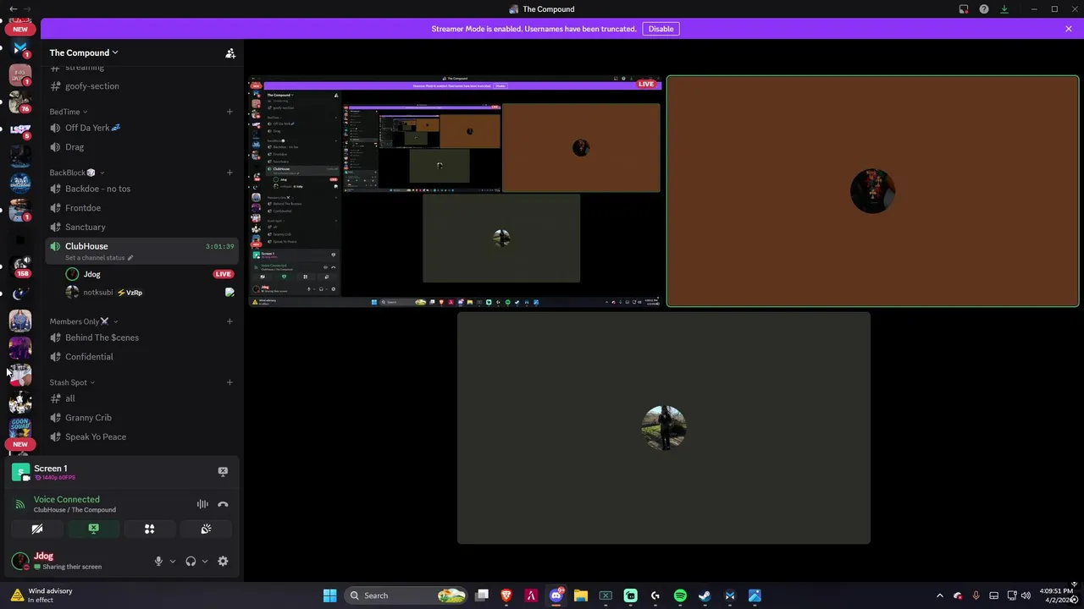Viewport: 1084px width, 609px height.
Task: Open the Wind advisory weather widget
Action: pyautogui.click(x=42, y=595)
